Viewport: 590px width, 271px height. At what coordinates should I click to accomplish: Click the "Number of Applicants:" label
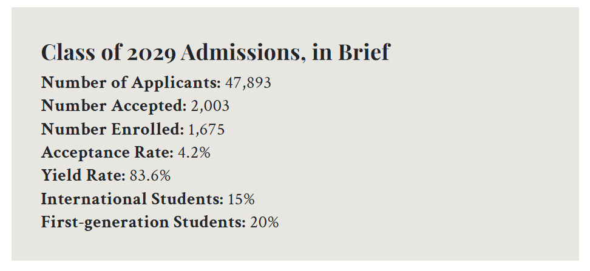click(x=131, y=83)
